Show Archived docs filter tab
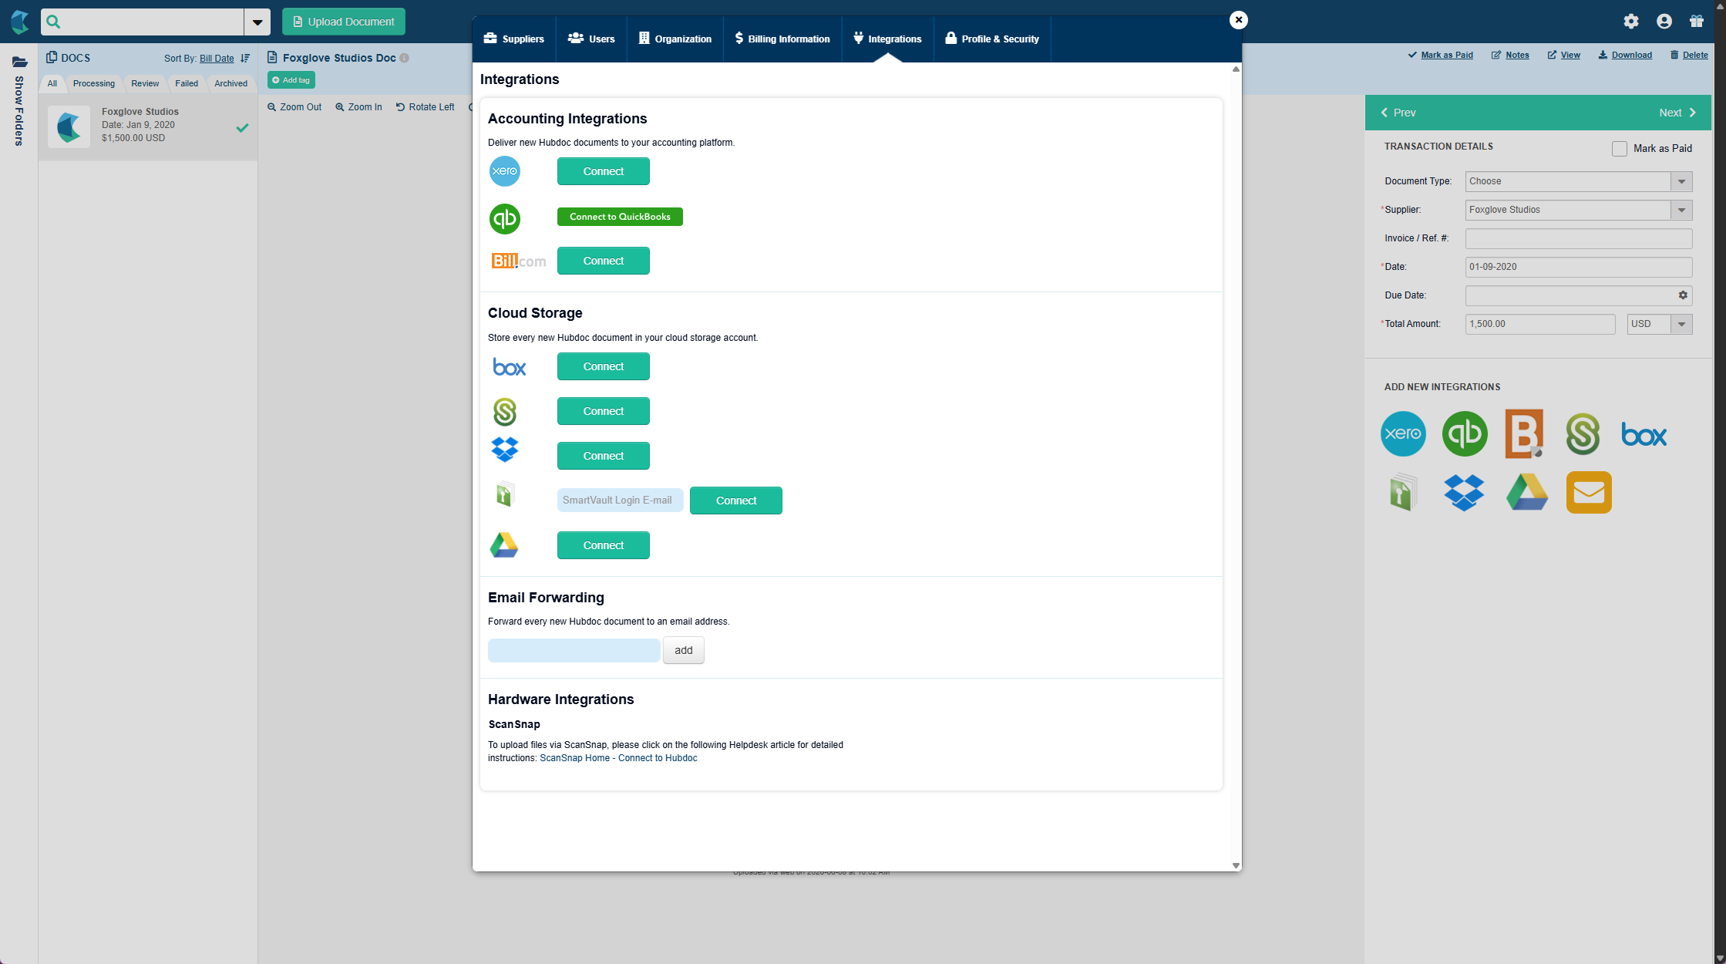The image size is (1726, 964). 231,83
